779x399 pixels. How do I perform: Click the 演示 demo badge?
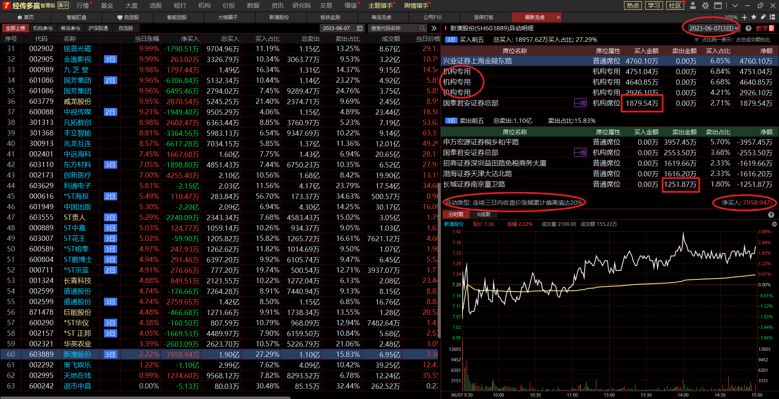coord(63,5)
